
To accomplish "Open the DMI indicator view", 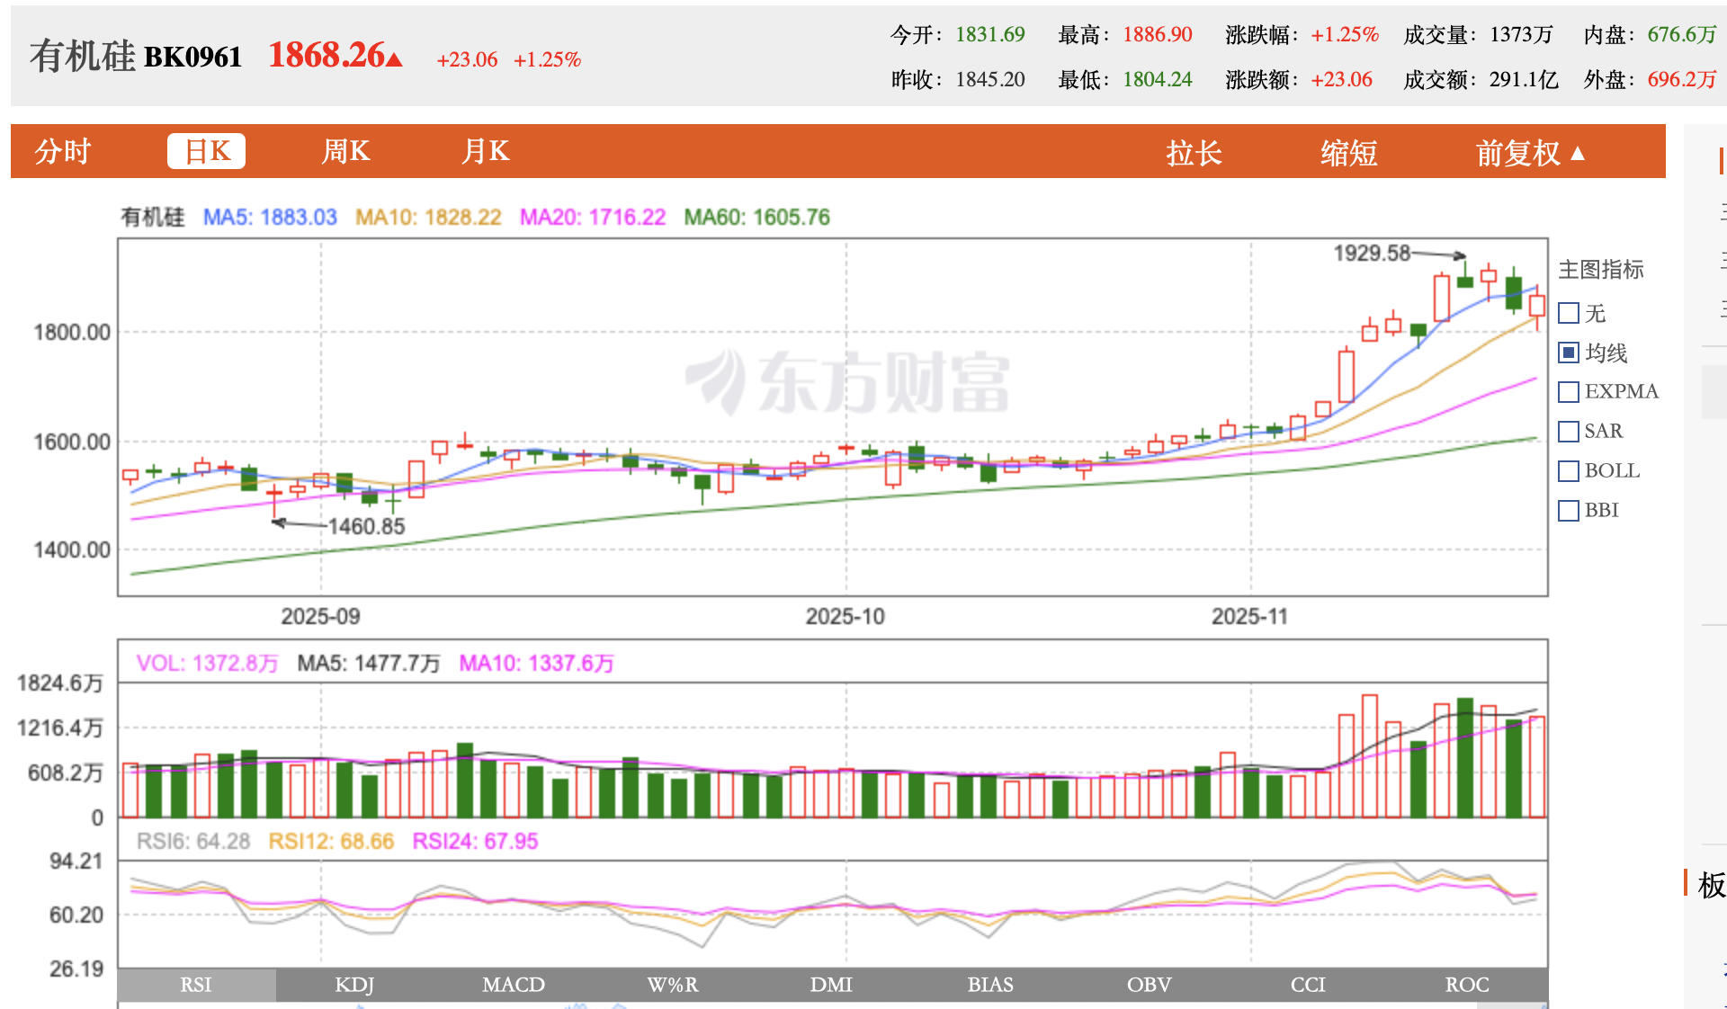I will (x=831, y=985).
